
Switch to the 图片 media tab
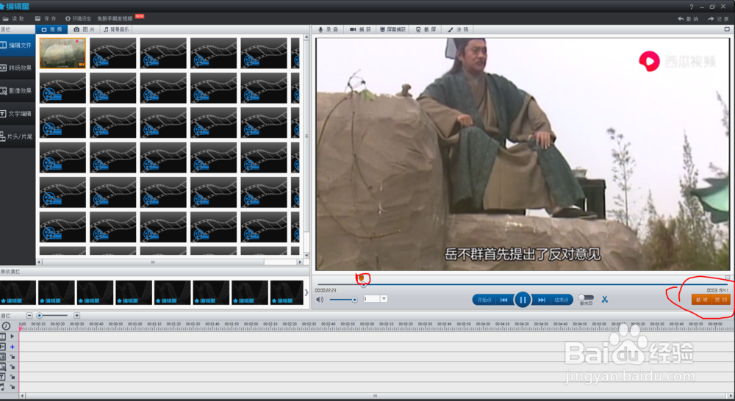click(x=84, y=29)
